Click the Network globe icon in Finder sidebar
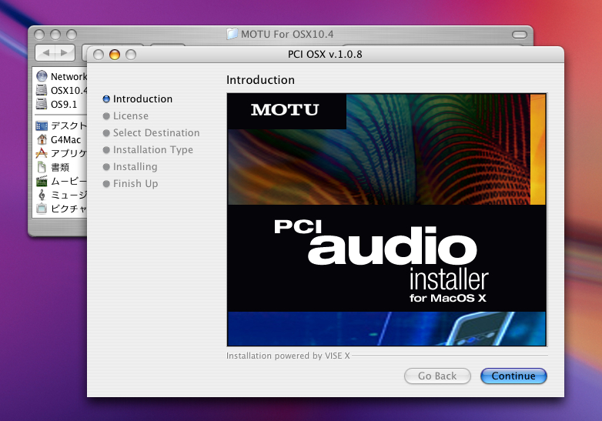The height and width of the screenshot is (421, 602). click(42, 76)
